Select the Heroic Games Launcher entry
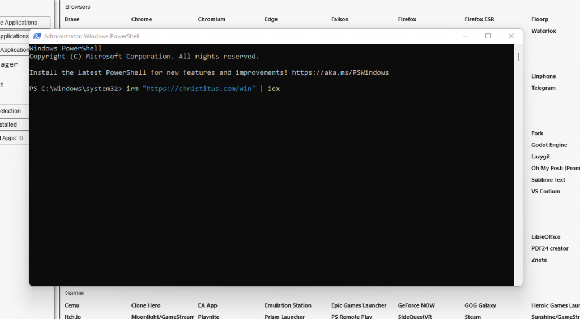 pos(556,305)
